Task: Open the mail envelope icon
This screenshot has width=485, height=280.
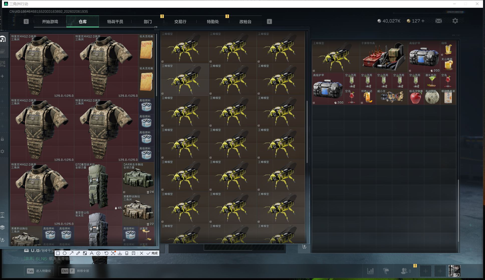Action: click(438, 21)
